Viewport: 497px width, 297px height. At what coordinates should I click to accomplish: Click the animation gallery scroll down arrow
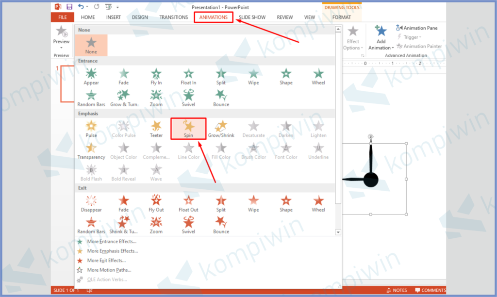[x=338, y=232]
